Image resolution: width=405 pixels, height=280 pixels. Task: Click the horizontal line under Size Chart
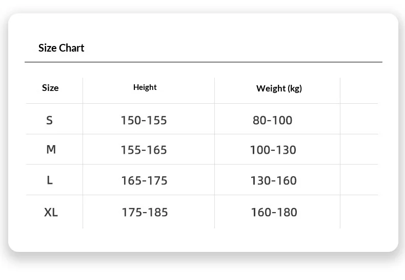coord(203,62)
